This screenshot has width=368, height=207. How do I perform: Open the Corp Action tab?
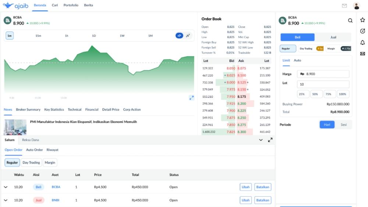point(132,110)
